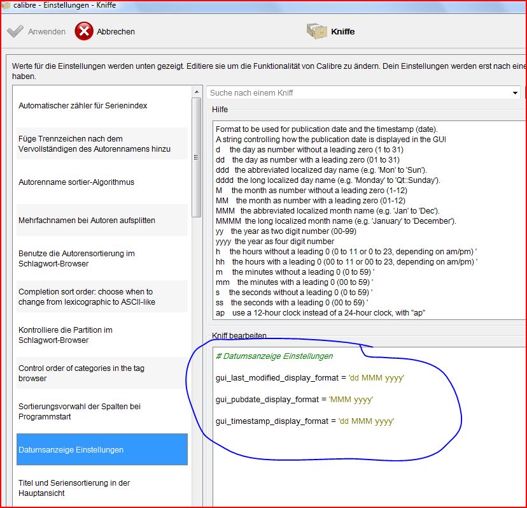Screen dimensions: 527x508
Task: Click the help line 'yyyy the year as four digit number'
Action: 275,242
